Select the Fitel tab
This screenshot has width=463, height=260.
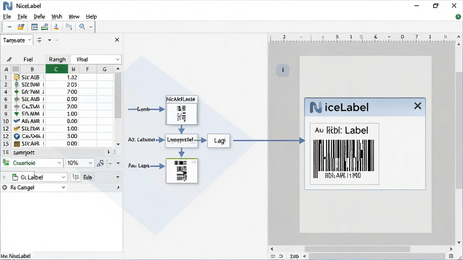pyautogui.click(x=28, y=59)
